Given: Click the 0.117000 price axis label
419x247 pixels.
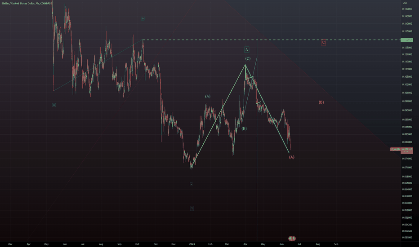Looking at the screenshot, I should coord(407,62).
